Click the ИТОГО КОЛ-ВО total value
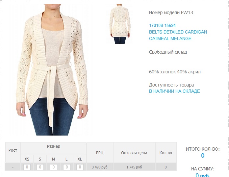This screenshot has height=177, width=229. tap(203, 156)
